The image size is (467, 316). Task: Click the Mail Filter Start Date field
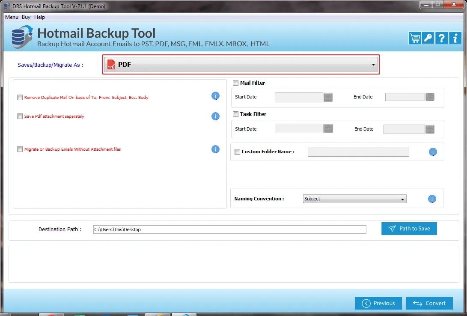click(299, 97)
